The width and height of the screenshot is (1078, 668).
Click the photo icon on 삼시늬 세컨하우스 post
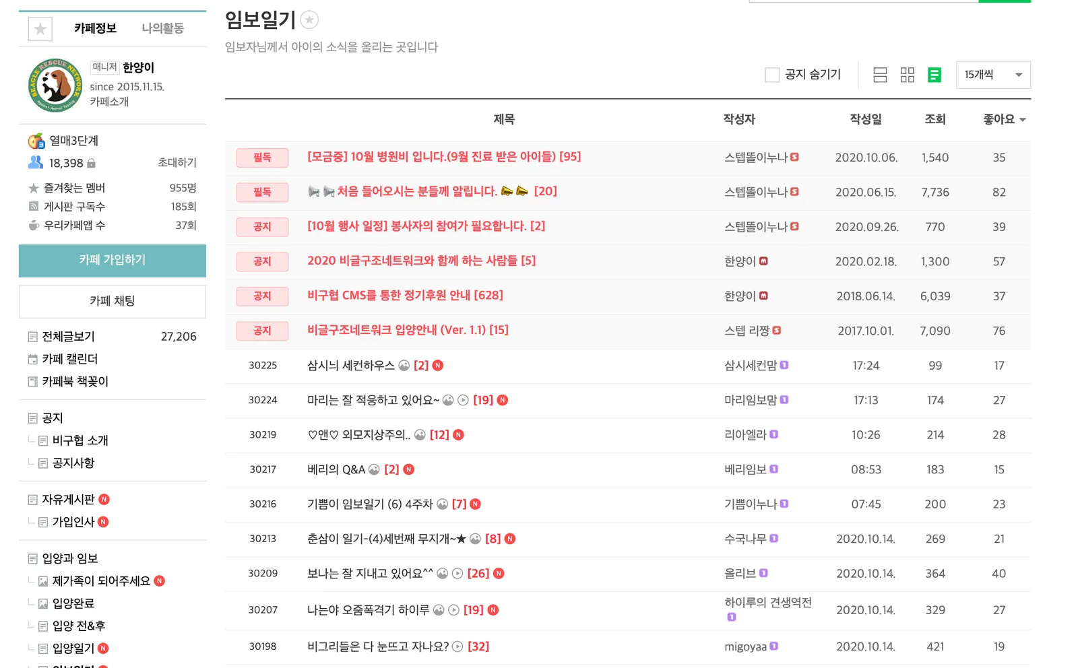pyautogui.click(x=404, y=366)
